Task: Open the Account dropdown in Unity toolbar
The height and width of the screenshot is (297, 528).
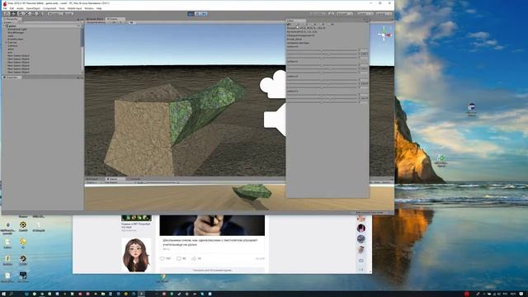Action: 344,14
